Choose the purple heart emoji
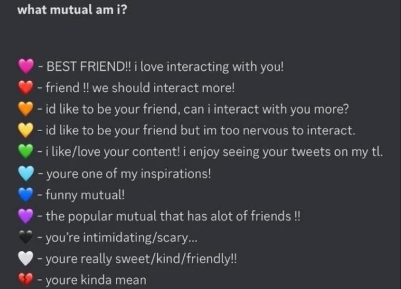 click(26, 216)
